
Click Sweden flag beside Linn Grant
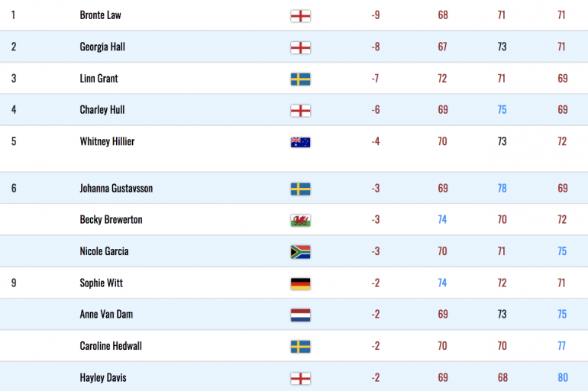click(x=300, y=79)
